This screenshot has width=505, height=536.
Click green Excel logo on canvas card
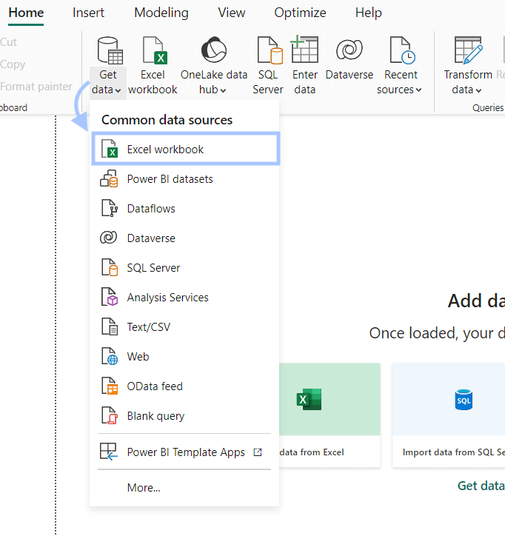coord(309,399)
